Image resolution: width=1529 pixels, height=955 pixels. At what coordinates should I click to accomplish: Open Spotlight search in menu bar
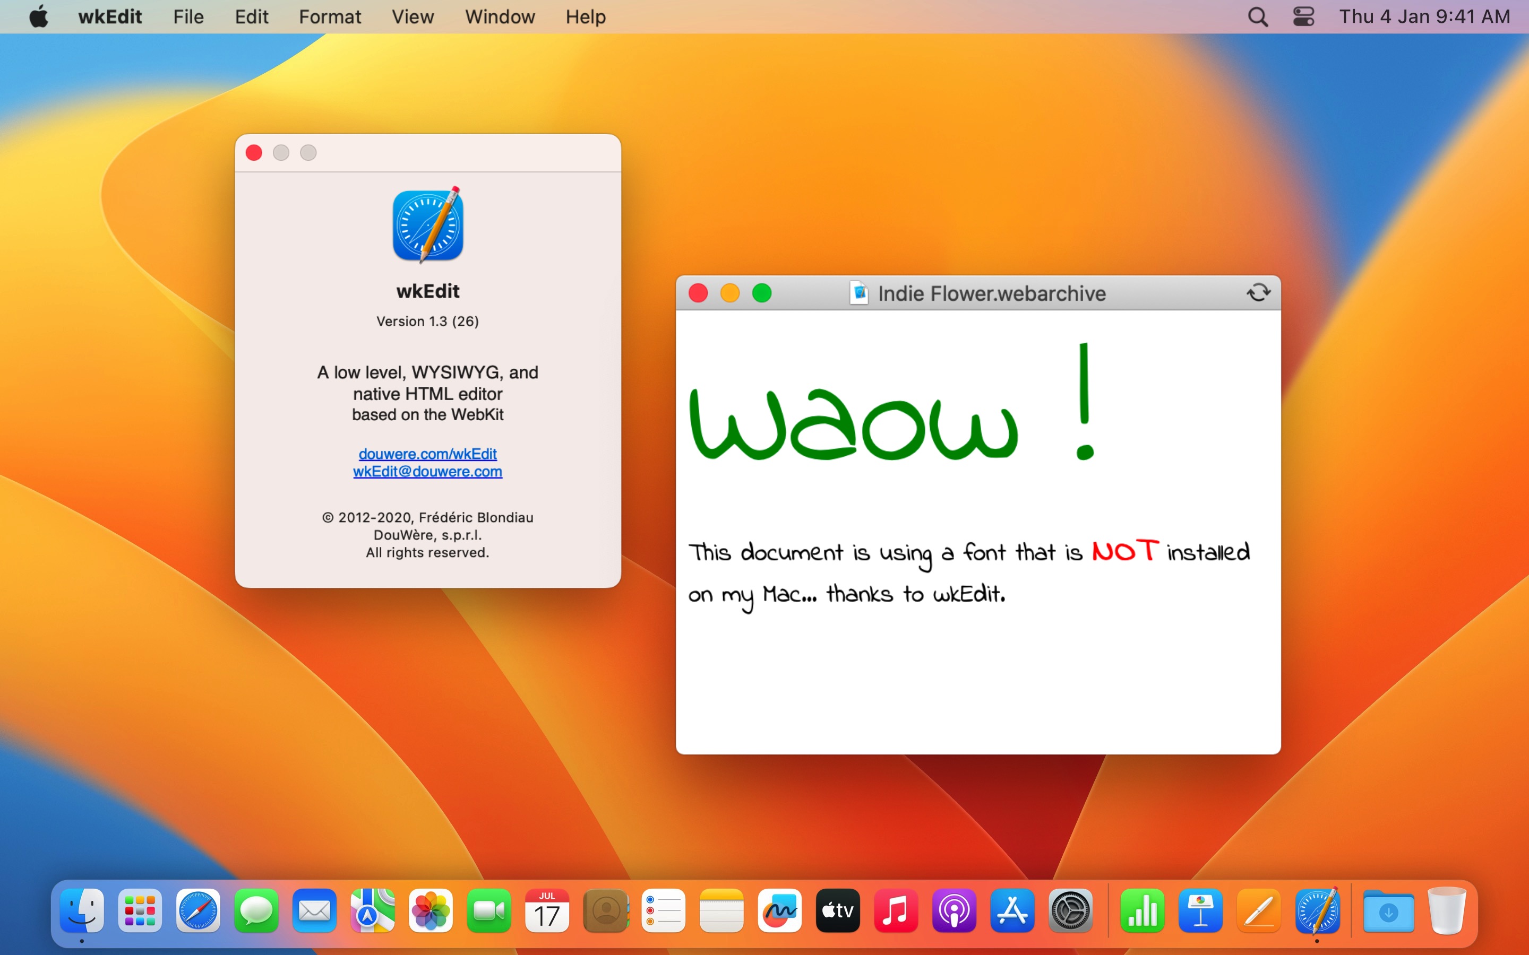pos(1258,16)
